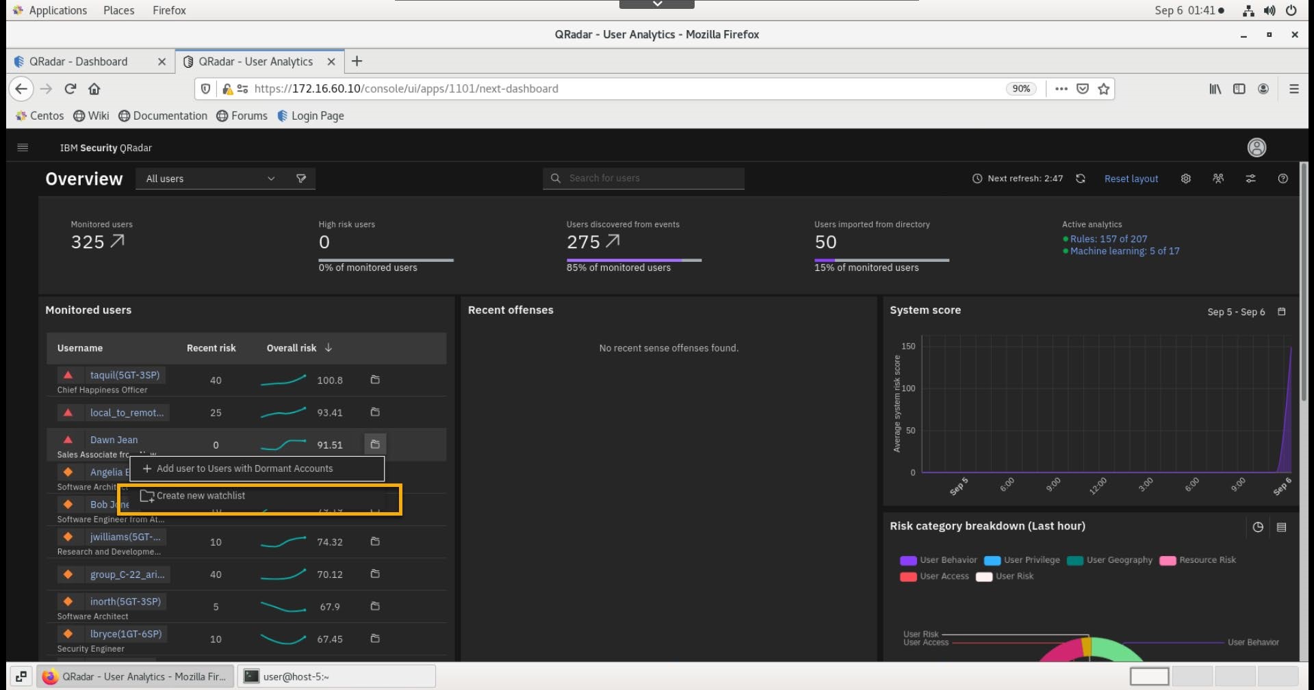1314x690 pixels.
Task: Sort table by Username column header
Action: point(80,348)
